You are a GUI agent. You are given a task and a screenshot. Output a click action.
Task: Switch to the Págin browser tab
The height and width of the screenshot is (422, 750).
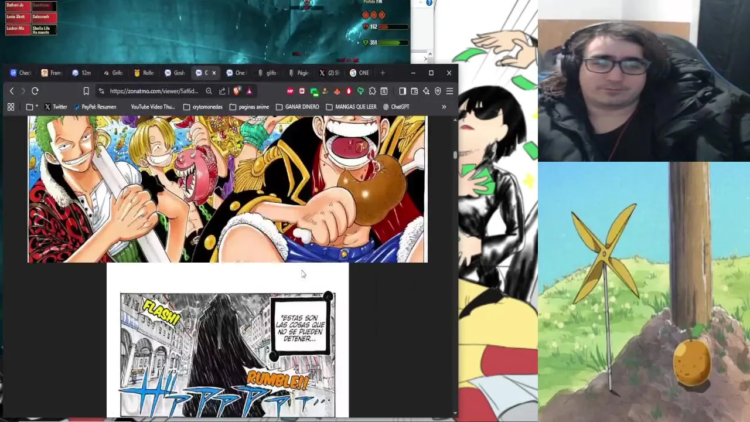pyautogui.click(x=299, y=73)
